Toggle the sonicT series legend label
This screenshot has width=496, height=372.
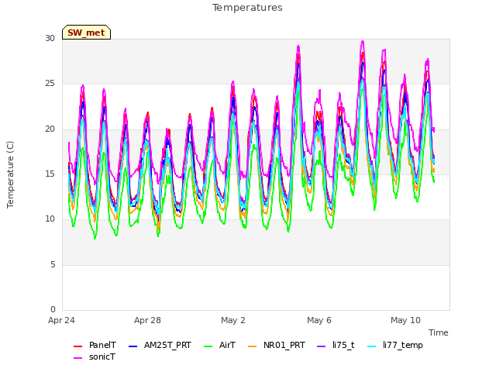pyautogui.click(x=102, y=356)
